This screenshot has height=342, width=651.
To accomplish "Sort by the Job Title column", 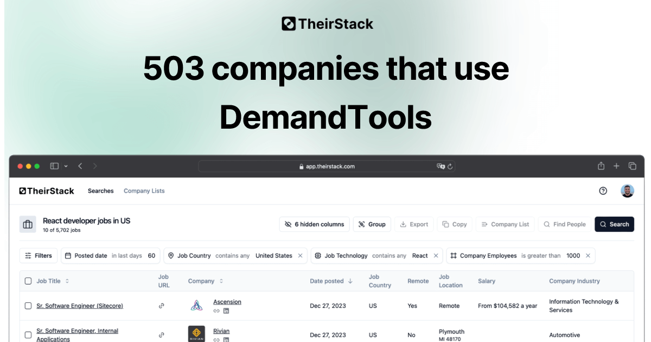I will [x=53, y=281].
